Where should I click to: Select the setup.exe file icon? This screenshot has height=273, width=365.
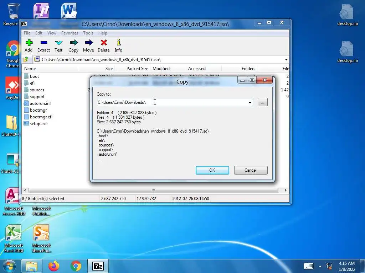click(26, 123)
